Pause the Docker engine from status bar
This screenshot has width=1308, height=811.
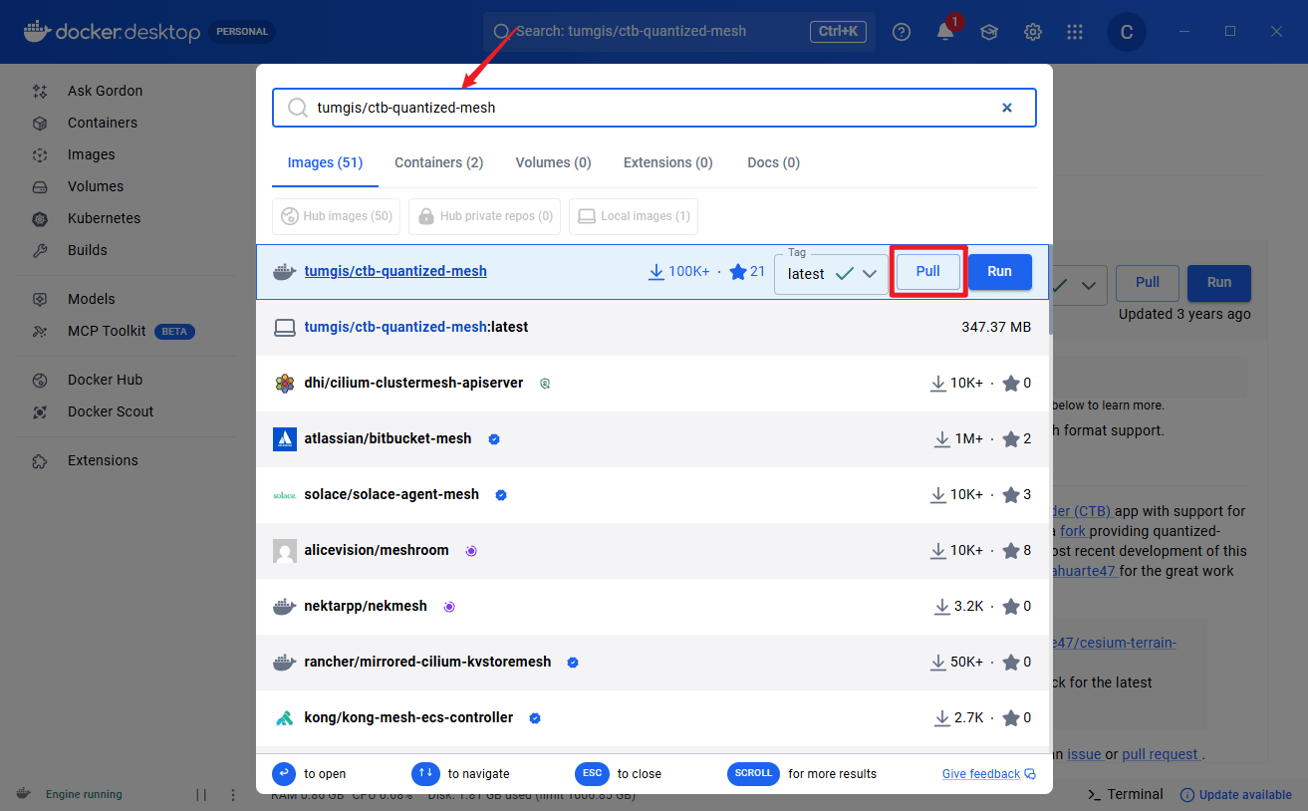click(x=201, y=794)
